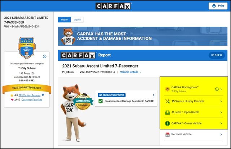The width and height of the screenshot is (231, 149).
Task: Click the CARFAX Homegrown medal badge
Action: pos(83,102)
